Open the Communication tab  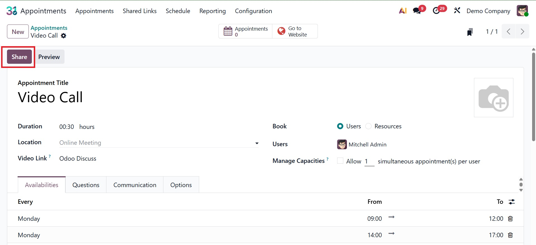pos(135,185)
